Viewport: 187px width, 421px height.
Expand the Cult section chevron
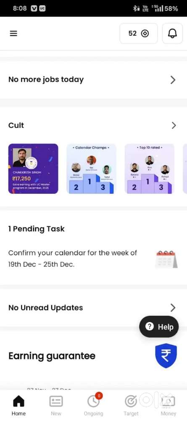[174, 126]
